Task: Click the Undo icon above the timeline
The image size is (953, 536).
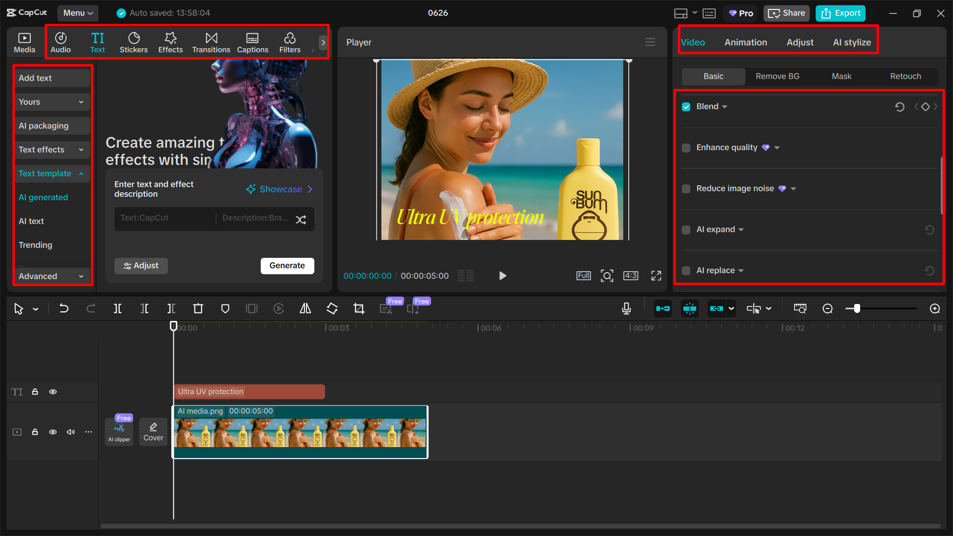Action: point(64,308)
